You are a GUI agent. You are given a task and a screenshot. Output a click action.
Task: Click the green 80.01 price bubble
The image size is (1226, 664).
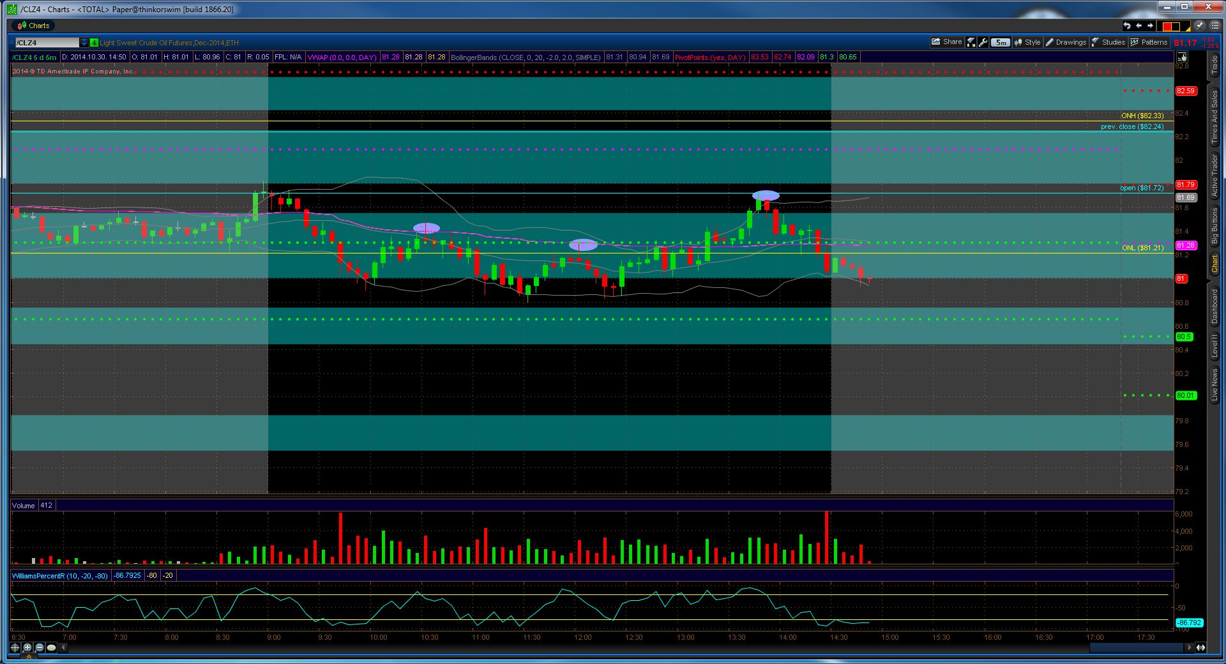click(1186, 395)
